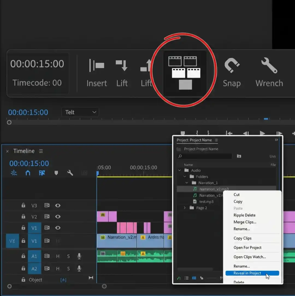The image size is (295, 296).
Task: Close the Timeline panel tab
Action: pos(7,151)
